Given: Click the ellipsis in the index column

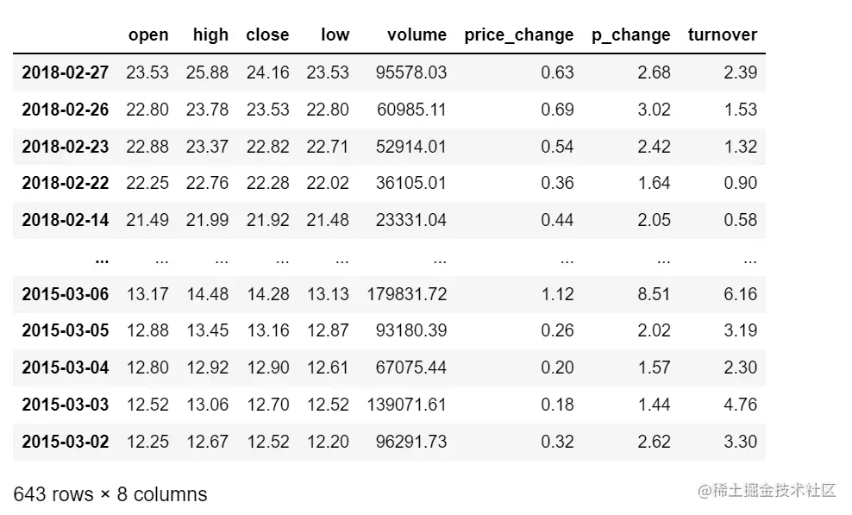Looking at the screenshot, I should (102, 261).
